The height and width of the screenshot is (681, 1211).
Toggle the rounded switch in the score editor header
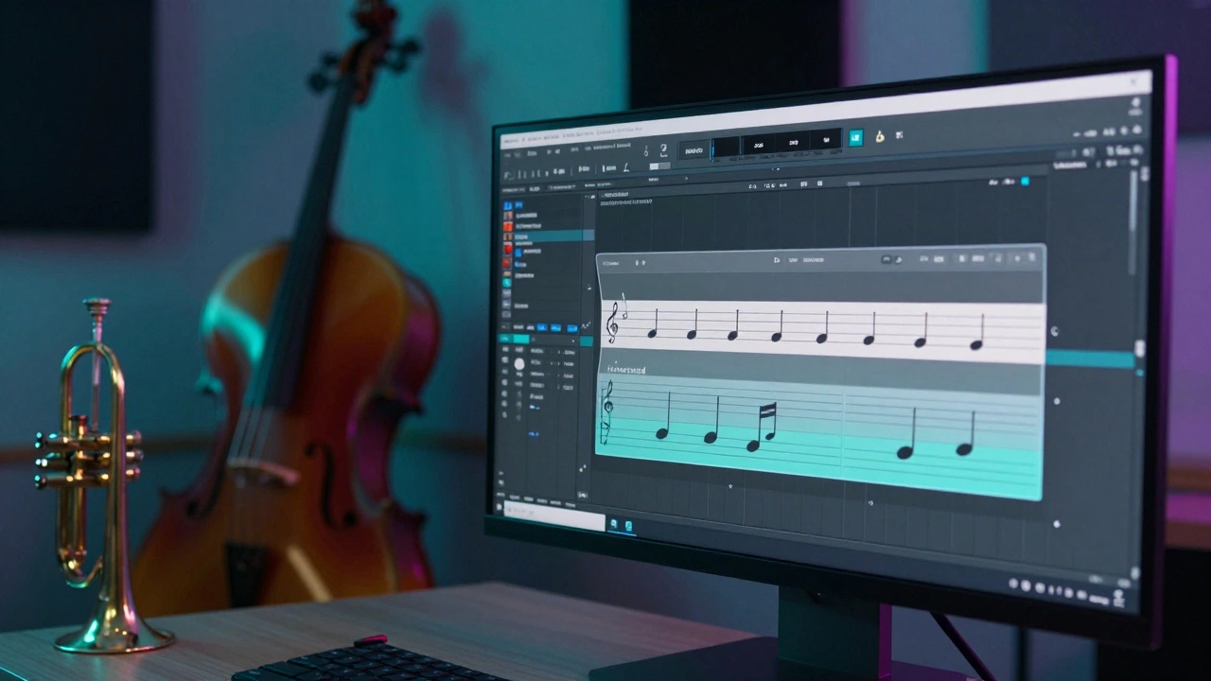pos(886,257)
